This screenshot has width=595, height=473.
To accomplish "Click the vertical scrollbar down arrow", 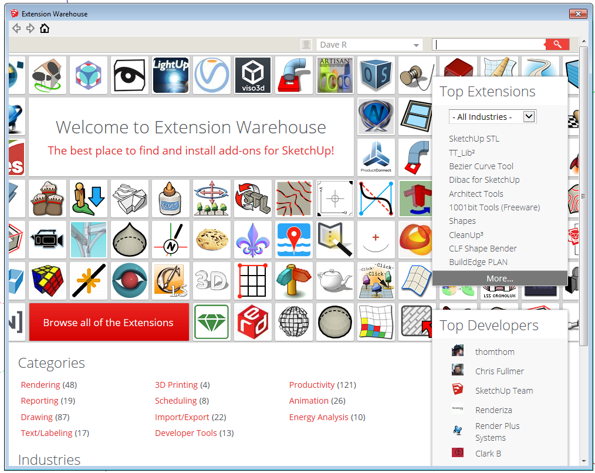I will point(584,461).
